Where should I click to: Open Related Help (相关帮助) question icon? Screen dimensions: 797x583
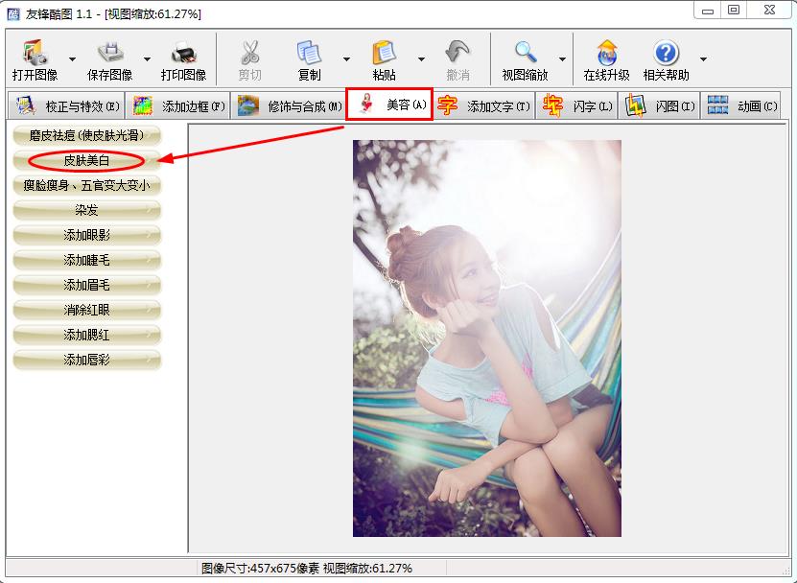[666, 53]
